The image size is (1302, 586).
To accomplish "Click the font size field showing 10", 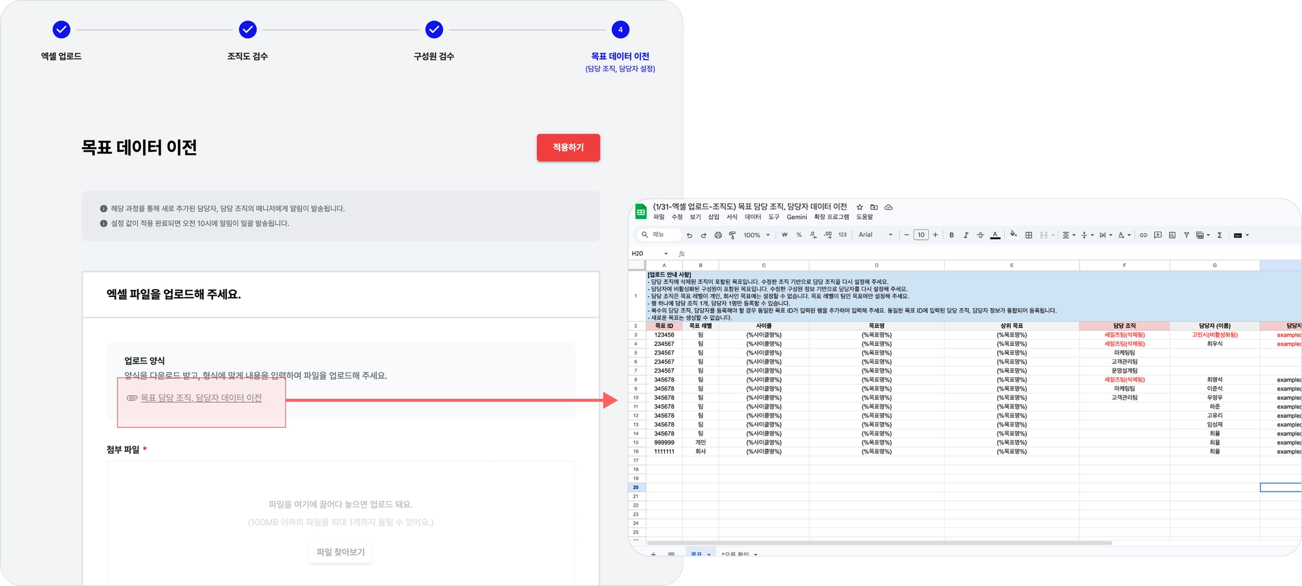I will 921,235.
